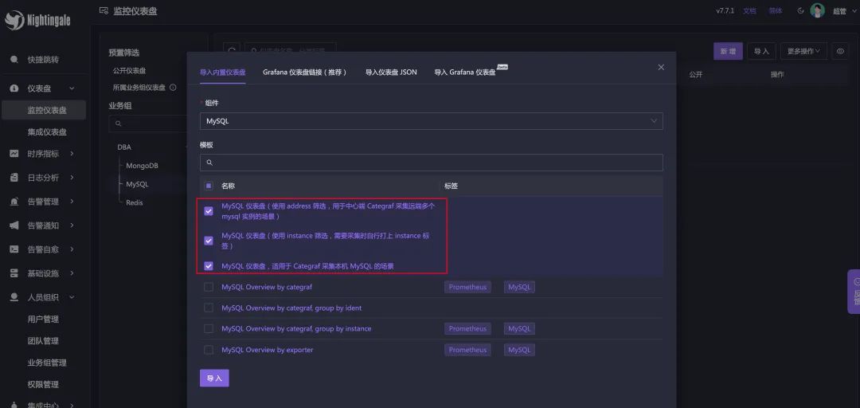Click the 快捷跳转 search icon in sidebar

coord(14,60)
